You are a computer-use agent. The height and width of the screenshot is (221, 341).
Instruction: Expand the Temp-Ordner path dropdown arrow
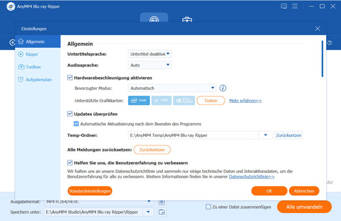point(265,135)
